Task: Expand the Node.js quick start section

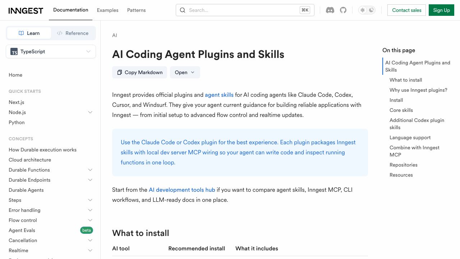Action: tap(90, 112)
